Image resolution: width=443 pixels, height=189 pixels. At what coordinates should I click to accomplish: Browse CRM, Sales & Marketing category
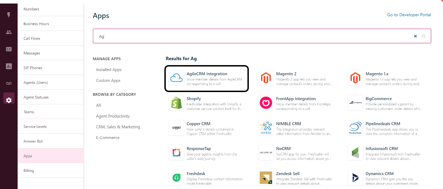click(x=118, y=127)
